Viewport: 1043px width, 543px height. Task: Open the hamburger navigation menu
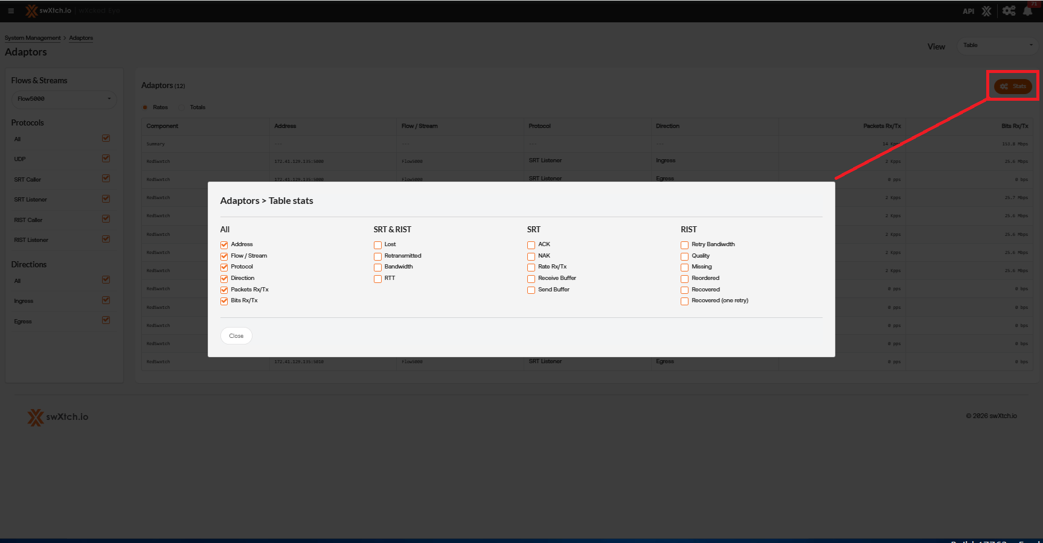click(x=11, y=11)
